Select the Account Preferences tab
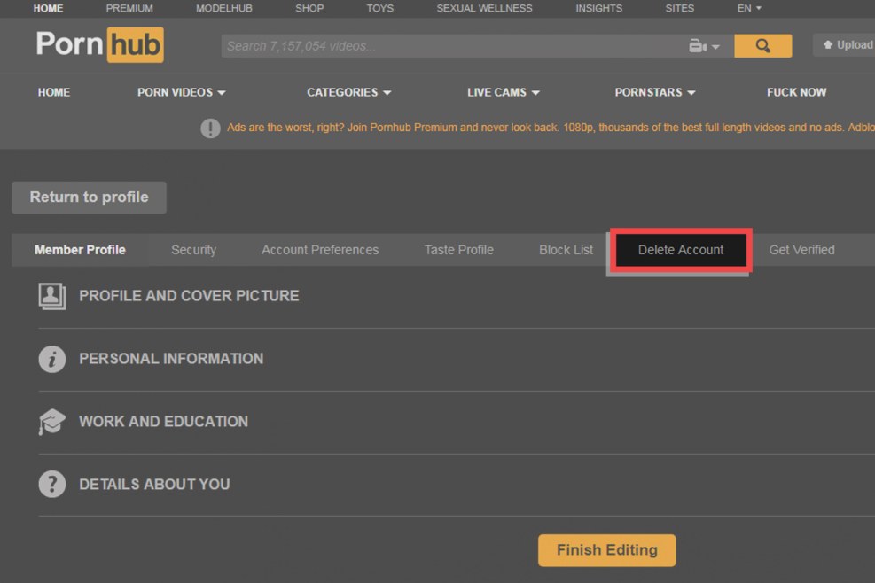 point(320,250)
